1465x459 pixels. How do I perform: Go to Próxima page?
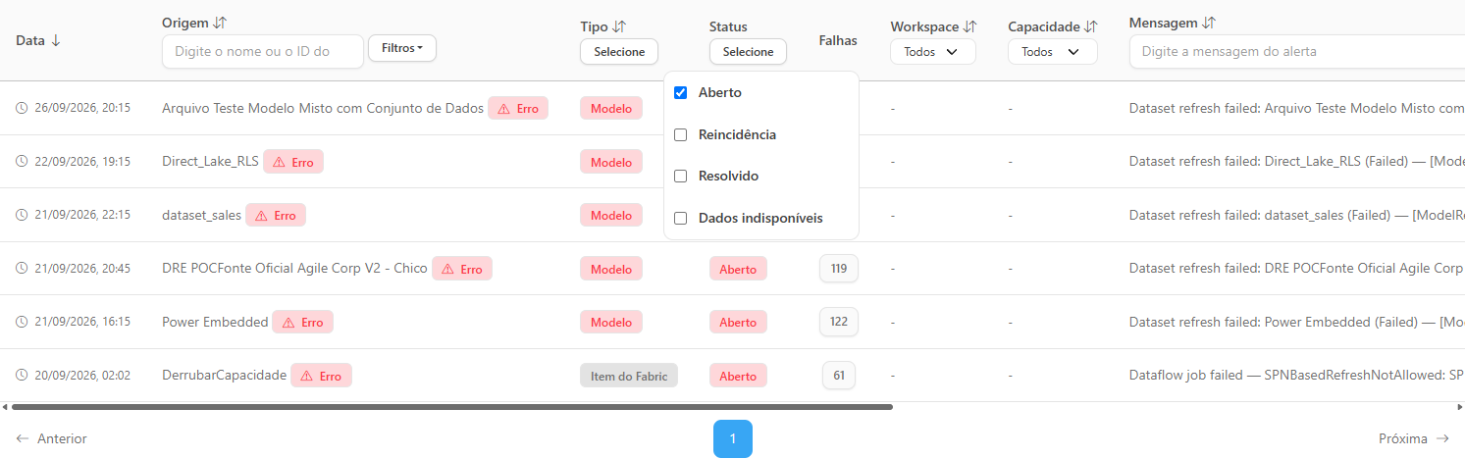pyautogui.click(x=1414, y=438)
